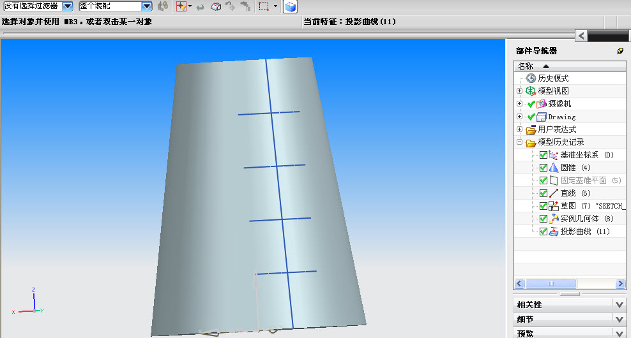Viewport: 631px width, 338px height.
Task: Select the 历史模式 clock icon
Action: coord(531,78)
